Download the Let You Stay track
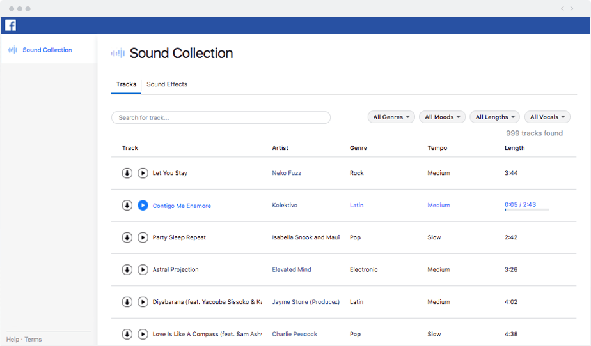The image size is (591, 346). point(127,173)
